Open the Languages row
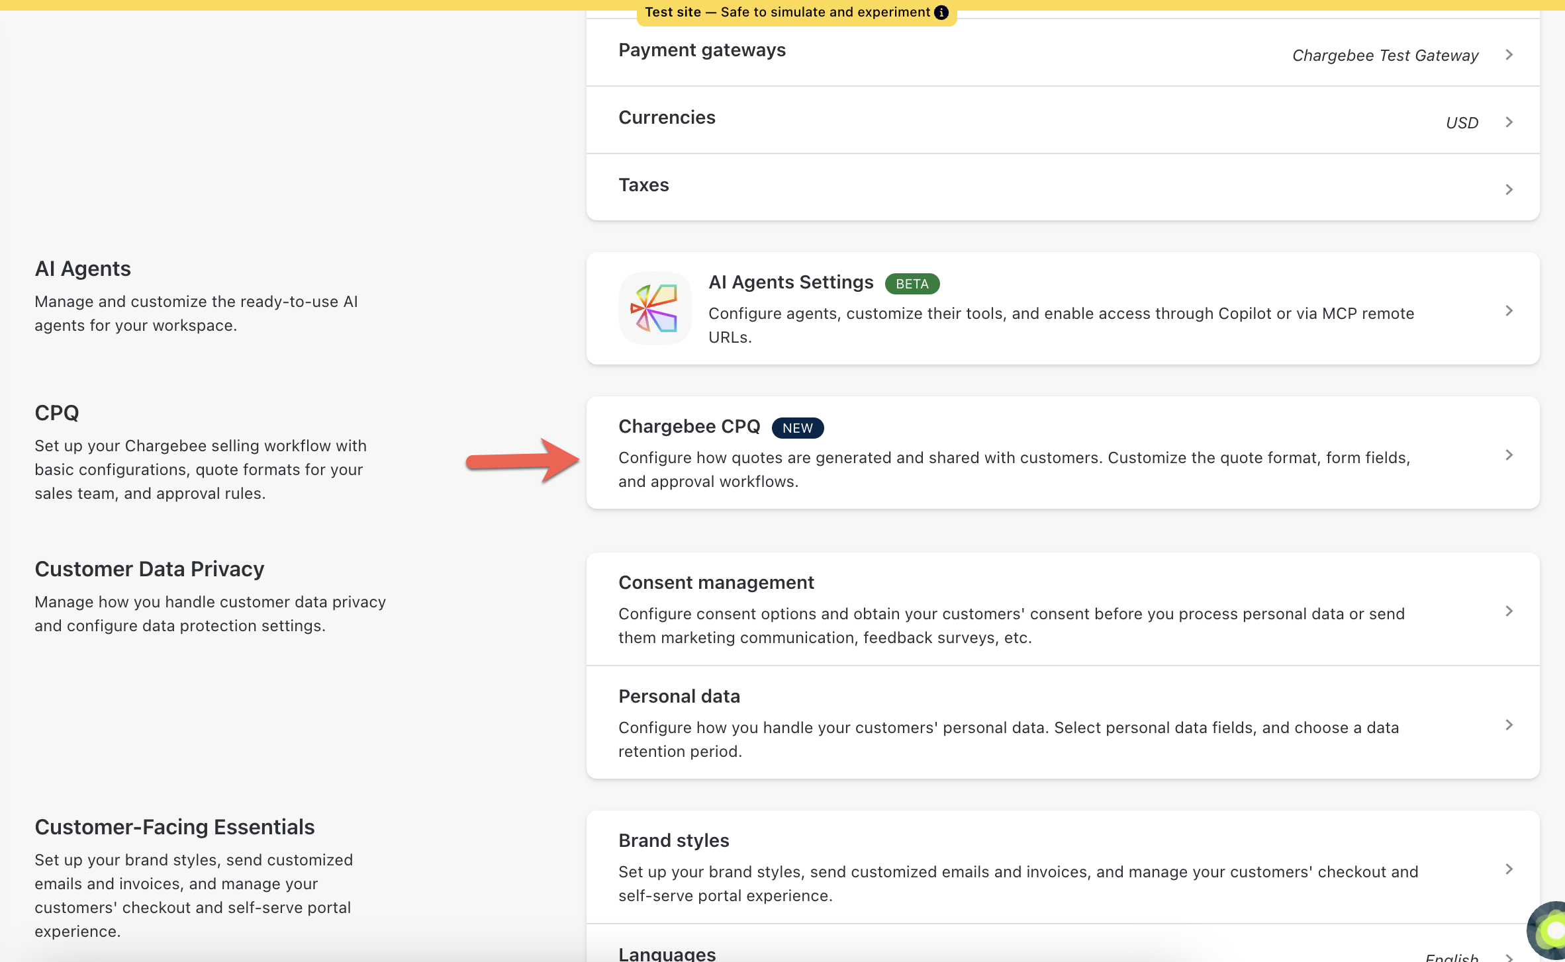This screenshot has height=962, width=1565. [x=667, y=953]
